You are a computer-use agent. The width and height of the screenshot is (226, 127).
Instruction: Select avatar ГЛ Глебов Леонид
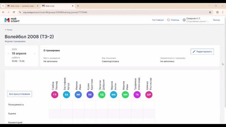(x=55, y=95)
